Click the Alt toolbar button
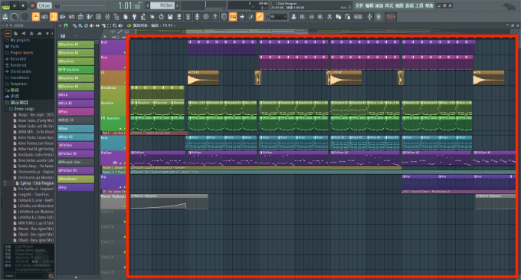The width and height of the screenshot is (521, 280). 311,17
